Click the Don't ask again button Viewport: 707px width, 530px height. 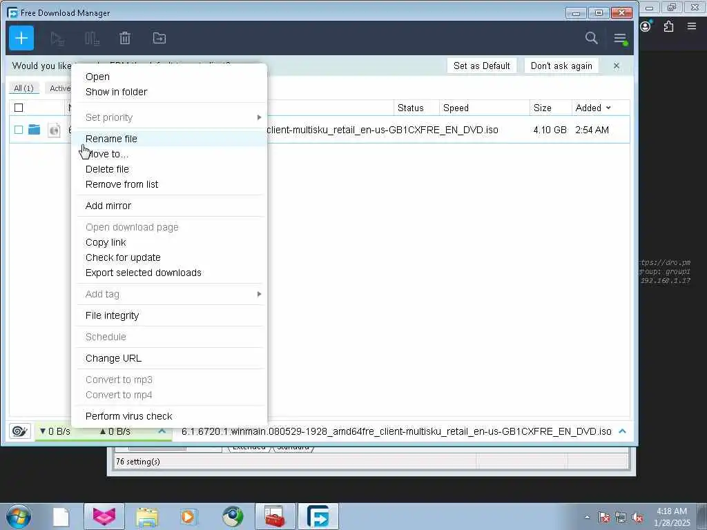(x=561, y=66)
